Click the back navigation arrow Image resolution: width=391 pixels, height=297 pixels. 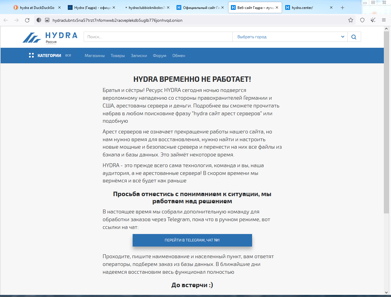pyautogui.click(x=6, y=20)
